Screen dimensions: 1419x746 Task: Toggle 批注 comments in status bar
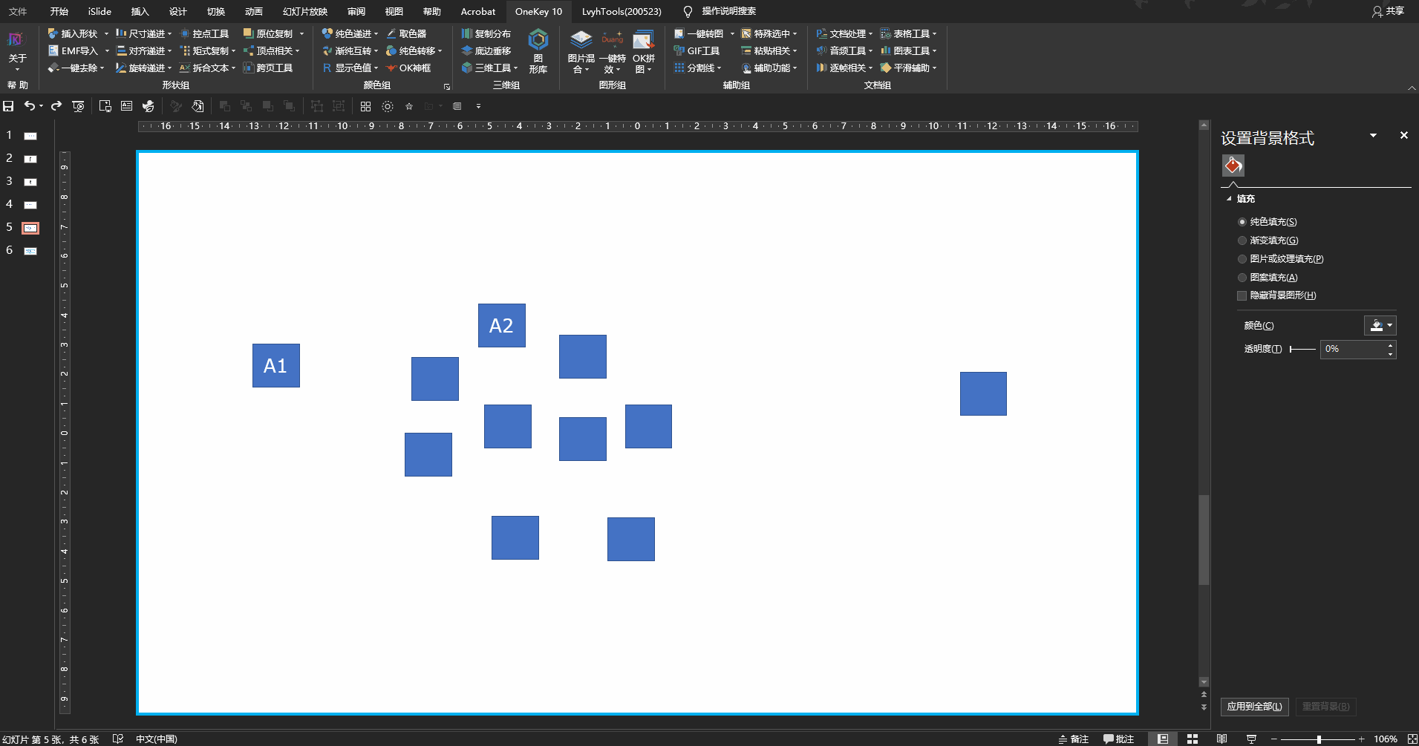(1118, 739)
